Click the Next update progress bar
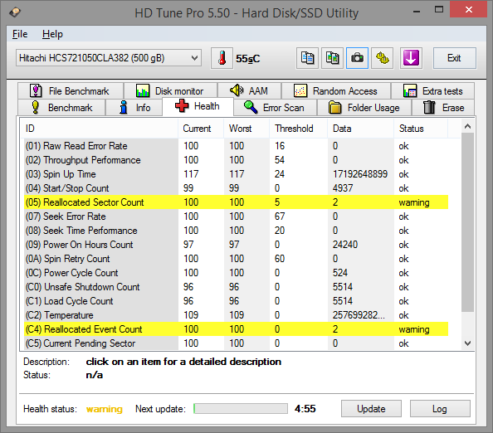This screenshot has width=493, height=433. point(241,408)
